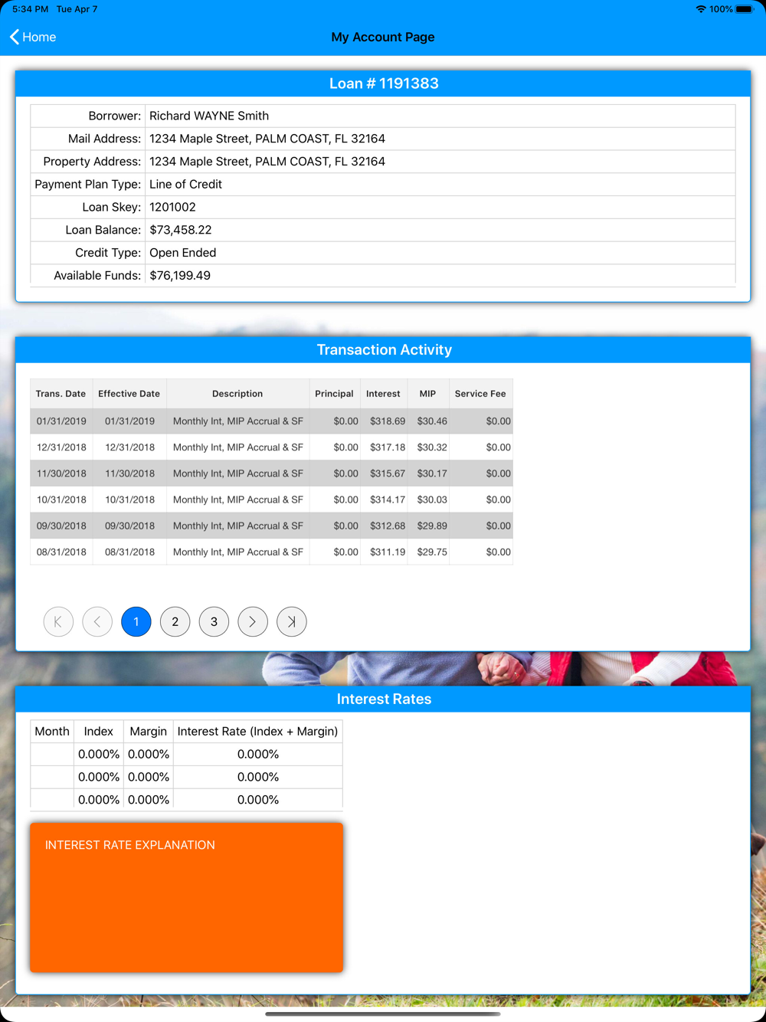
Task: Tap the Property Address value
Action: click(x=267, y=162)
